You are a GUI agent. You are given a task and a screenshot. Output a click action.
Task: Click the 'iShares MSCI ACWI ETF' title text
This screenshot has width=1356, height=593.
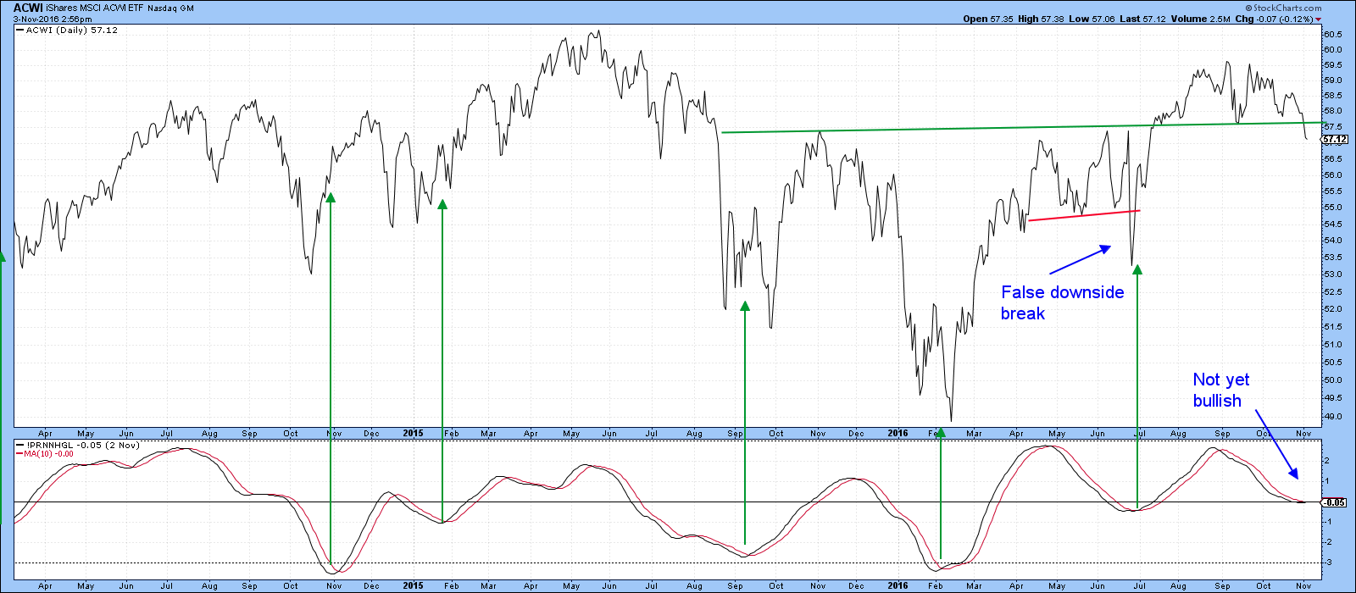pos(93,8)
